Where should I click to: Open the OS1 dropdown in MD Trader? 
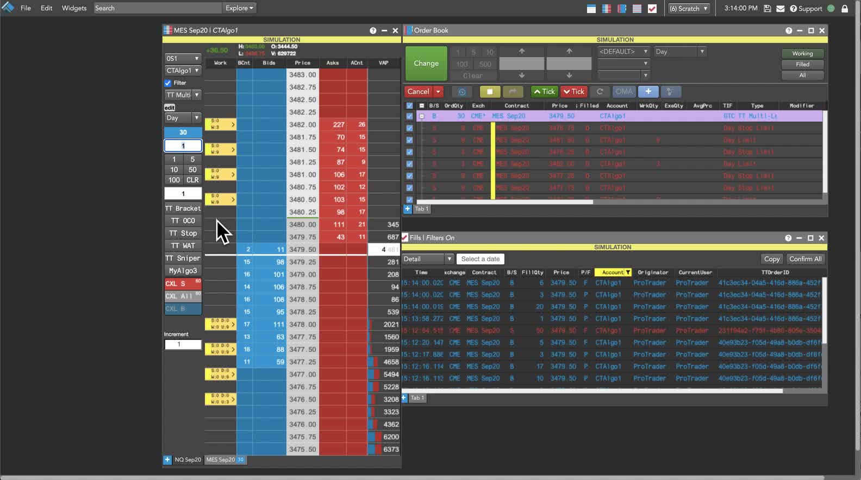(183, 58)
